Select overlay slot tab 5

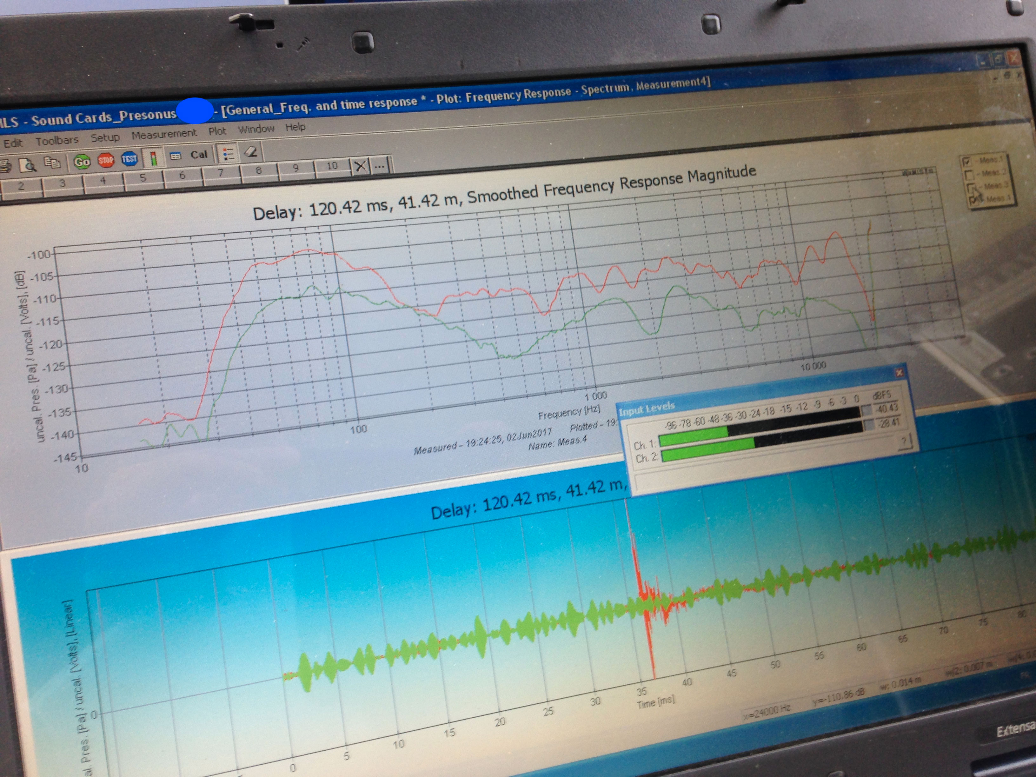143,178
